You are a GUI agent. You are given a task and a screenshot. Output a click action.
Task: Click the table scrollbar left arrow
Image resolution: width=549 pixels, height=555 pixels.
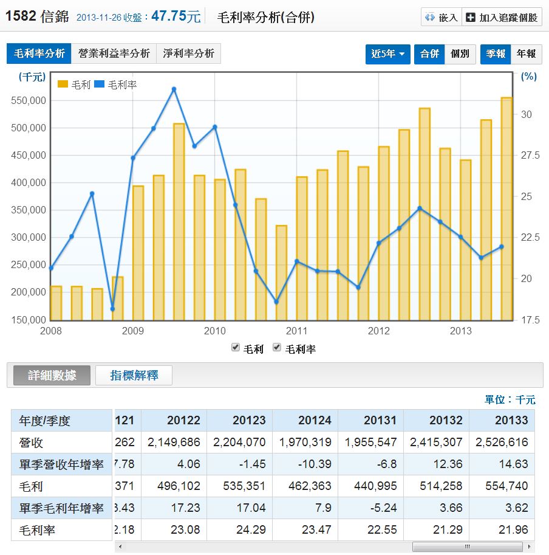120,546
